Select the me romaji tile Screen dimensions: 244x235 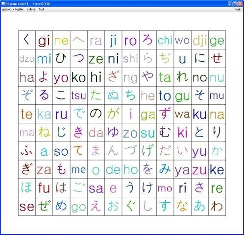tap(79, 169)
